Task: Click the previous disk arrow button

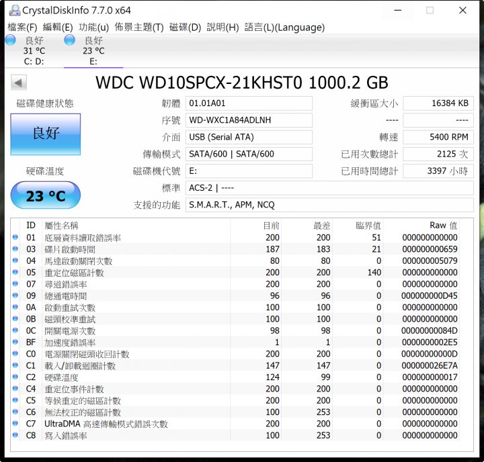Action: click(19, 83)
